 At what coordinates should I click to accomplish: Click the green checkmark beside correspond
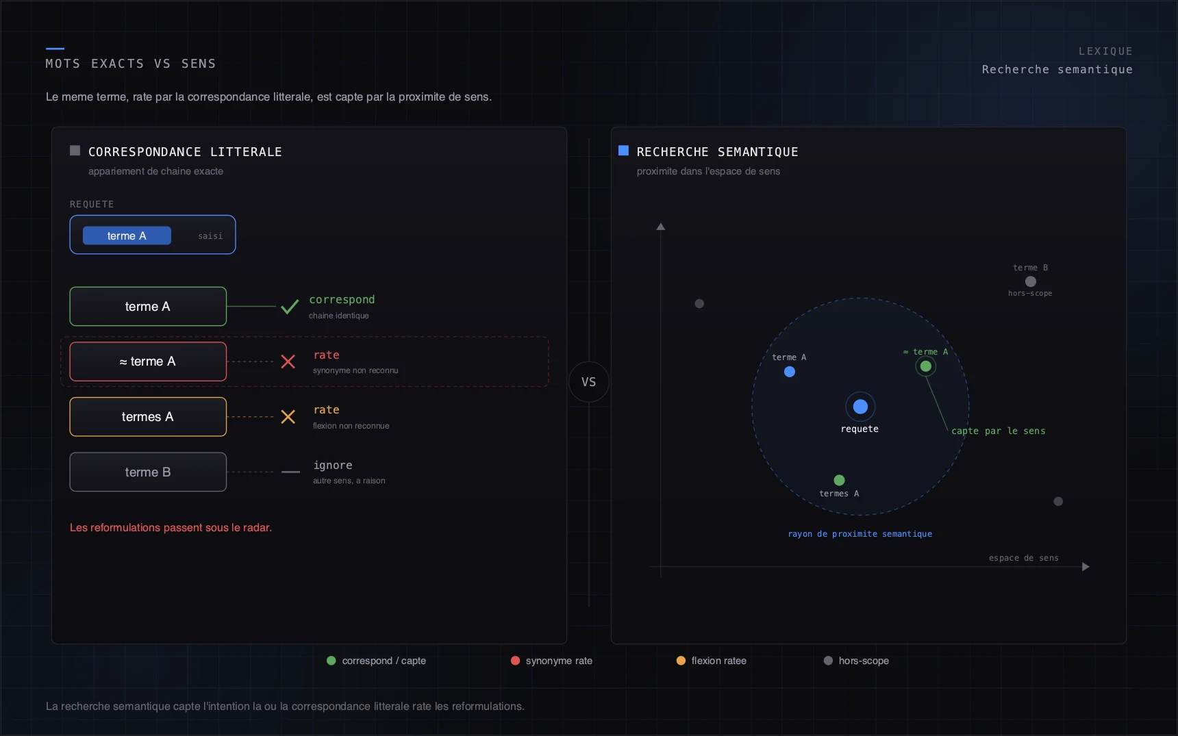[290, 307]
